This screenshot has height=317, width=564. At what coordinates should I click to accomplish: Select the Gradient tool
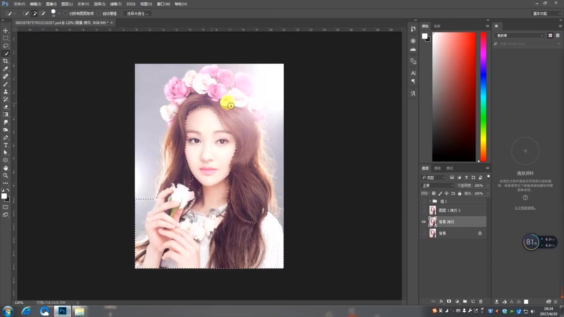tap(6, 114)
